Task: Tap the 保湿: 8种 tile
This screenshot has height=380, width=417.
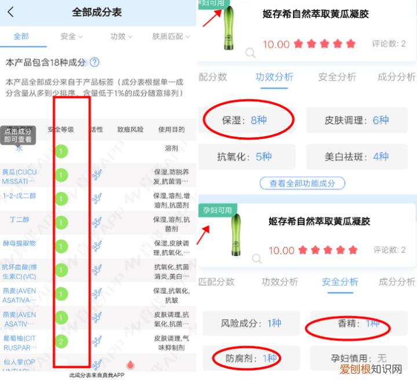Action: [247, 120]
